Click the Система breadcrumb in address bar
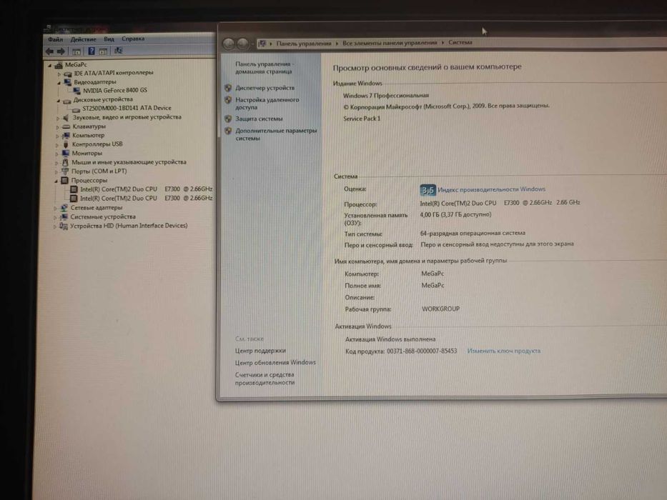 (x=460, y=42)
